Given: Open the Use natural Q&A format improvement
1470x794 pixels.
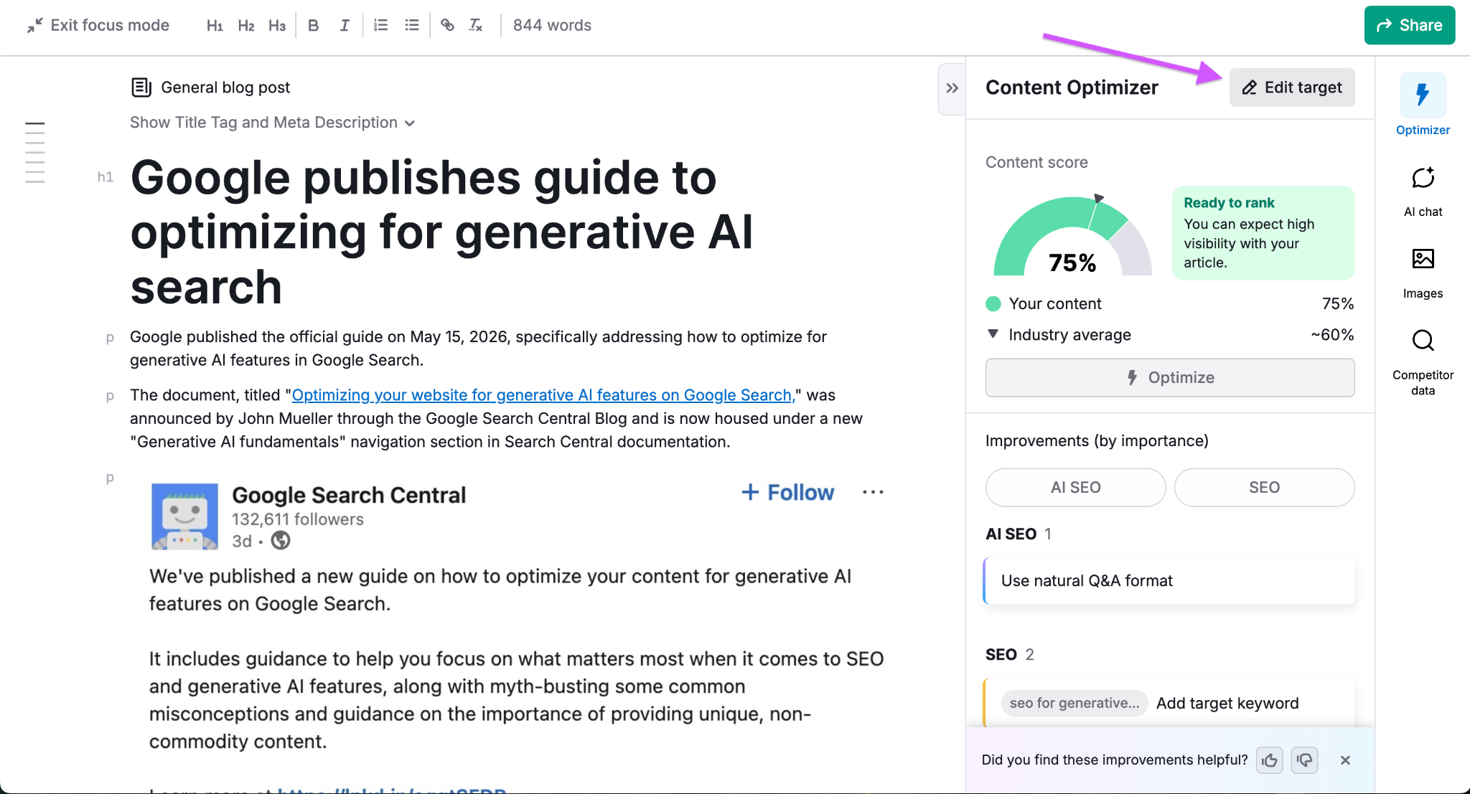Looking at the screenshot, I should pyautogui.click(x=1170, y=581).
